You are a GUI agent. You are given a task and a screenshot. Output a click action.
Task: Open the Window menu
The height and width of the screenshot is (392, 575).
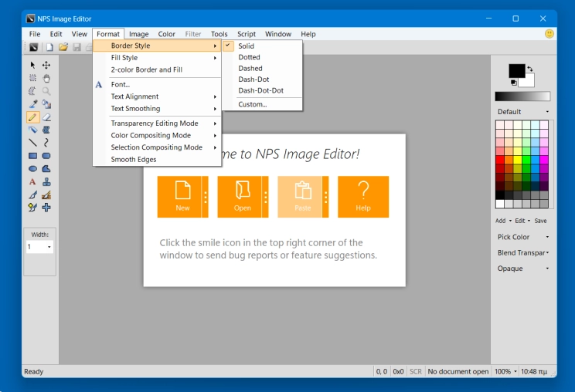[278, 34]
